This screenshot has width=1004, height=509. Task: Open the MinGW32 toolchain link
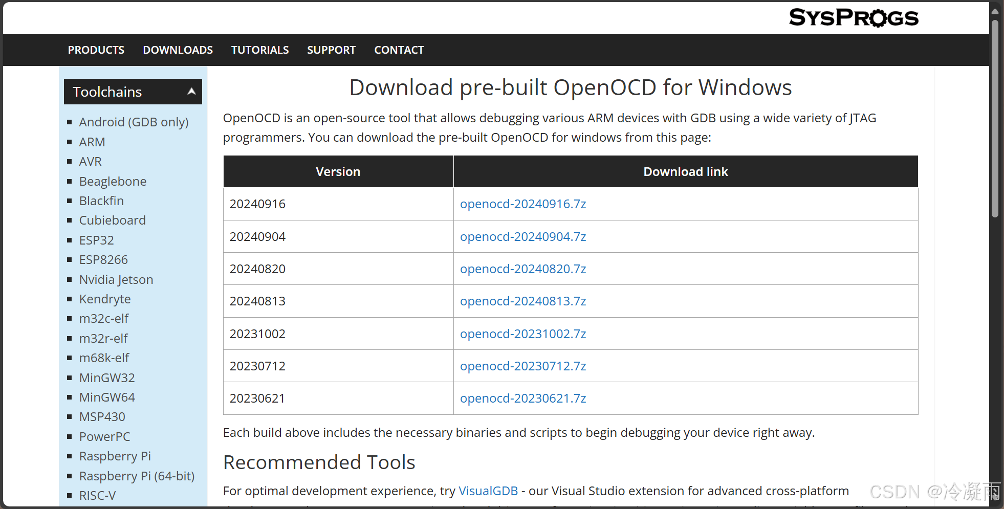(107, 378)
